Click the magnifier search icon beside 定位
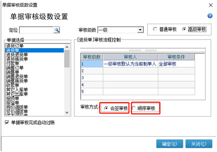217x152 pixels. pos(57,30)
